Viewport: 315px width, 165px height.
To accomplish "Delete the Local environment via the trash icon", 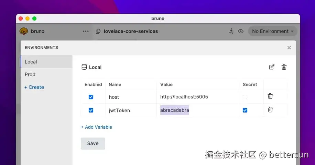I will pos(284,67).
